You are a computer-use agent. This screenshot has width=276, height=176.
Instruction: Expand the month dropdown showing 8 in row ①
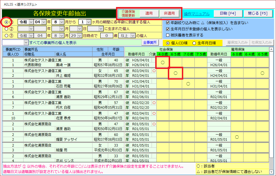coord(62,22)
